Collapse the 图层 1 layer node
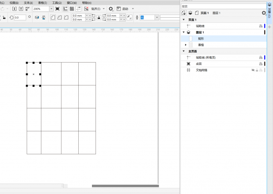273x194 pixels. (183, 32)
